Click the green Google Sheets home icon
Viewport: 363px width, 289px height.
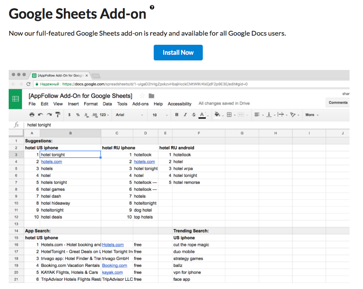[16, 99]
